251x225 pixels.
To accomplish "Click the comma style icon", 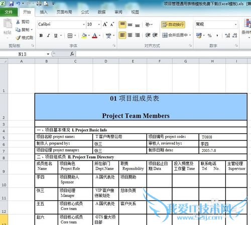I will coord(217,35).
